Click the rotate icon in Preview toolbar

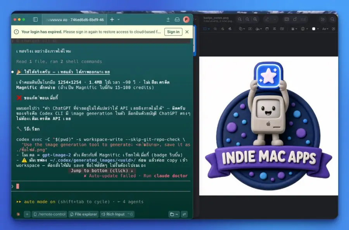[295, 19]
